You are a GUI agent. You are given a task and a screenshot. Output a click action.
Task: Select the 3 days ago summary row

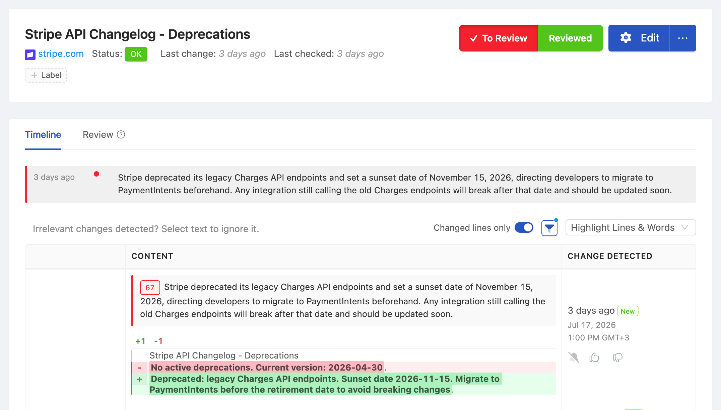coord(360,184)
